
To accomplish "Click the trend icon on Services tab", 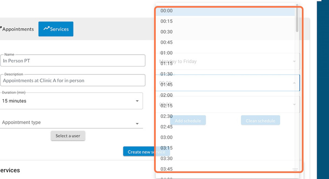I will pos(46,28).
